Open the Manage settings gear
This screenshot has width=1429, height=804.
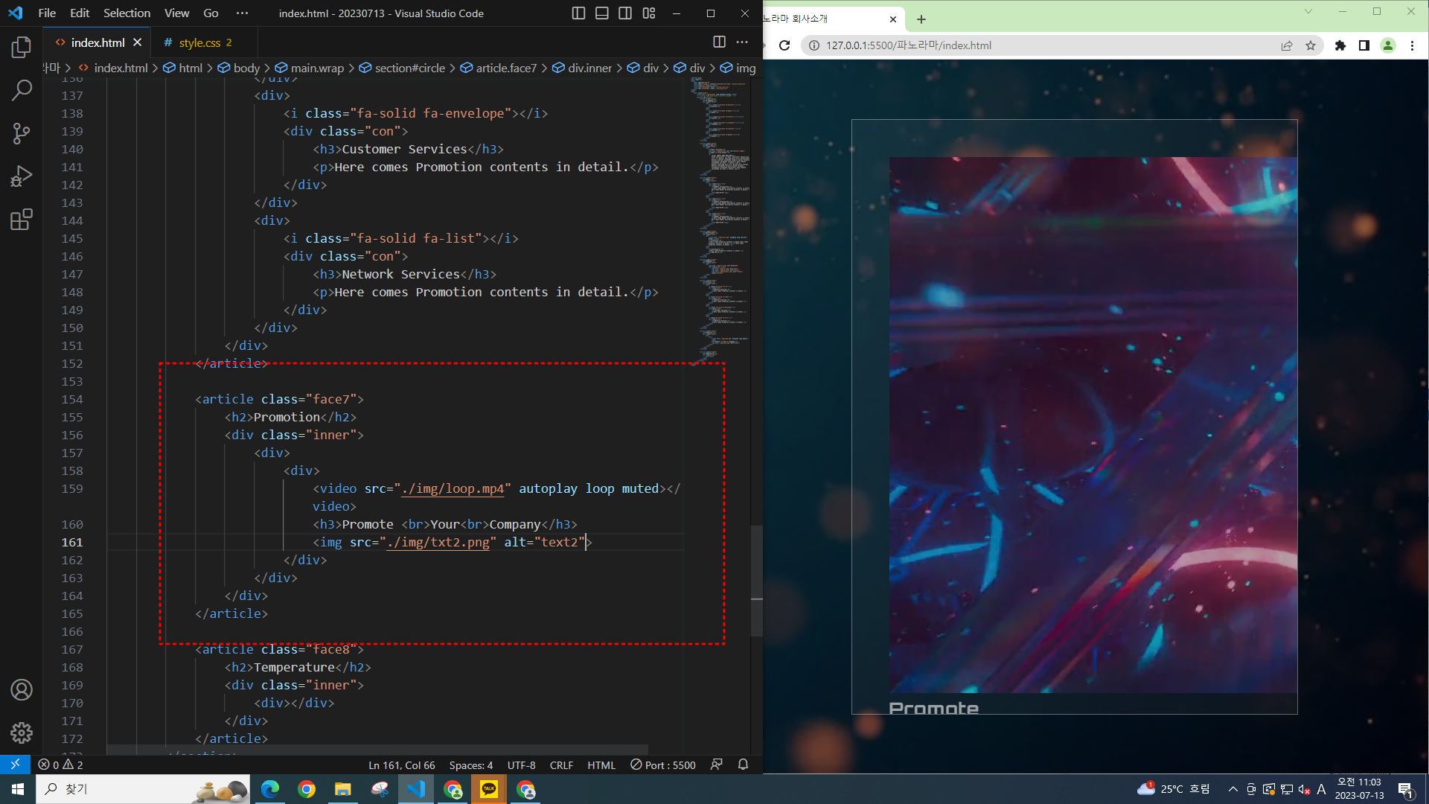[x=22, y=733]
